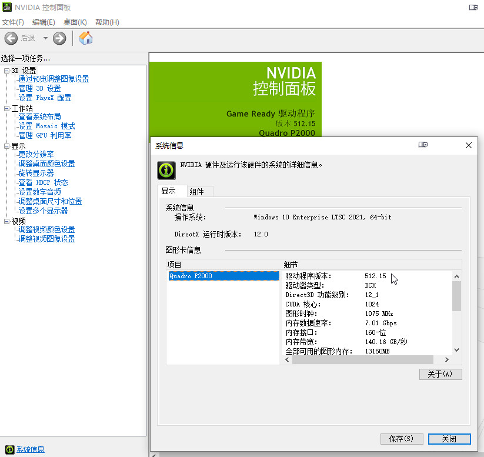Screen dimensions: 484x457
Task: Open 更改分辨率
Action: click(36, 154)
